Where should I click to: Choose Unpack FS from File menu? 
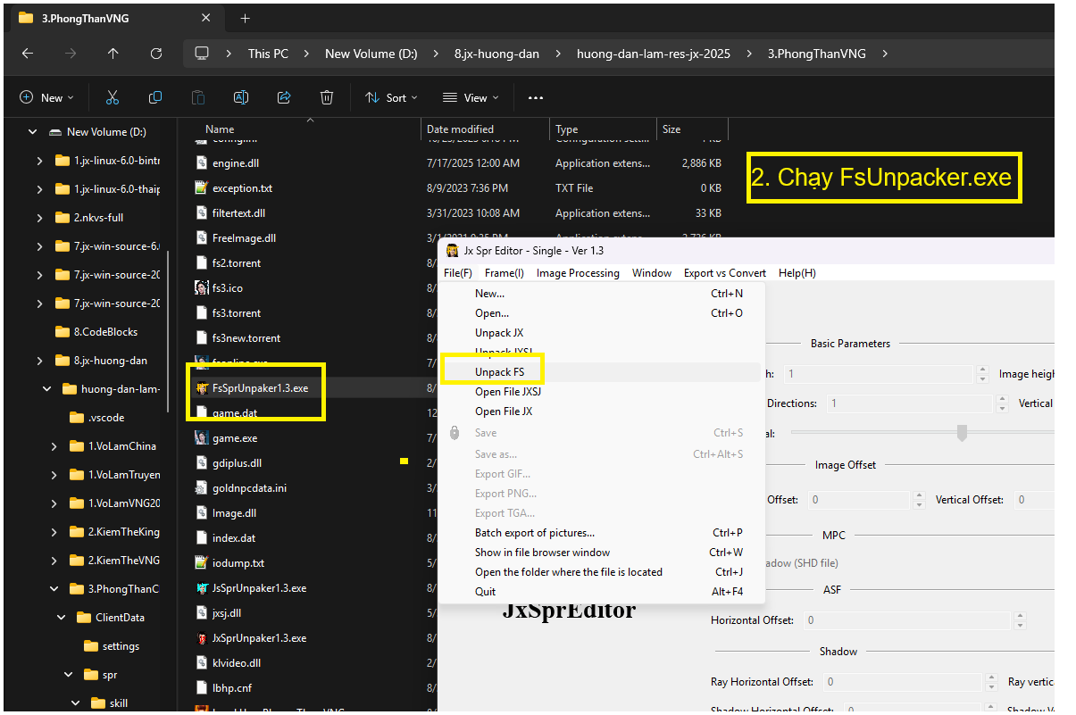(499, 372)
